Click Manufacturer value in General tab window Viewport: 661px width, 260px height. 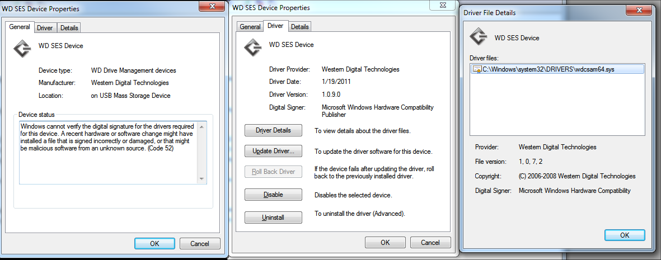(130, 83)
